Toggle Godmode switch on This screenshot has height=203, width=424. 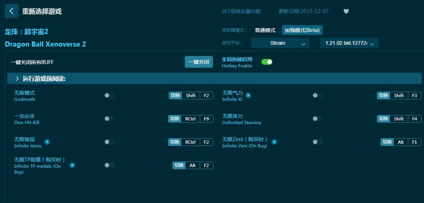point(110,95)
